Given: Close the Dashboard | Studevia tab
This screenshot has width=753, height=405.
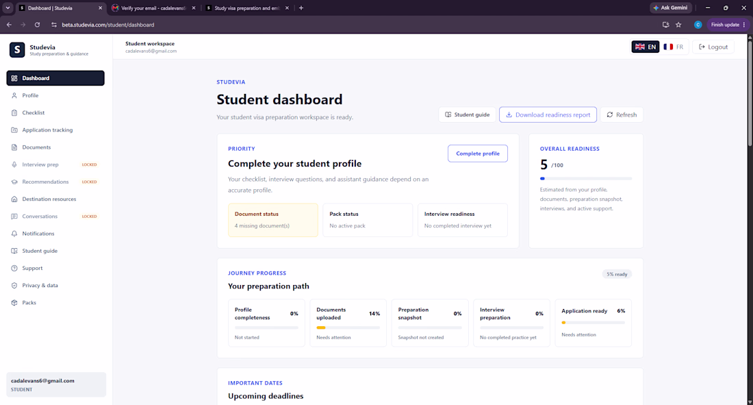Looking at the screenshot, I should coord(100,8).
